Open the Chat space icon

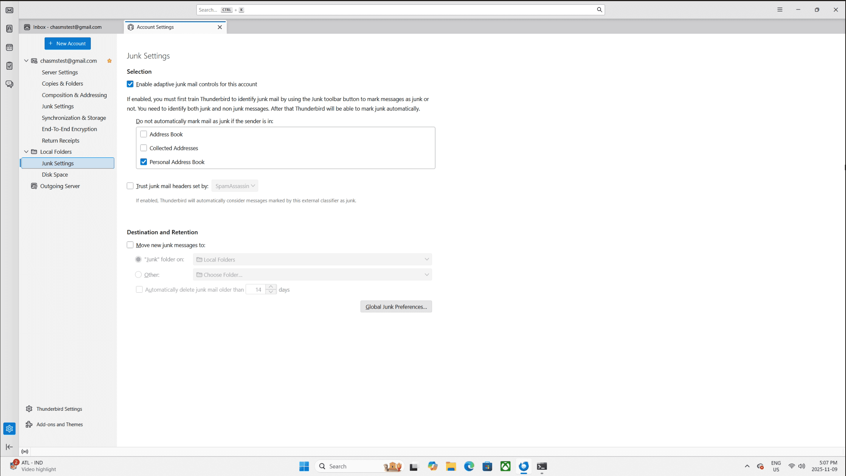tap(10, 84)
